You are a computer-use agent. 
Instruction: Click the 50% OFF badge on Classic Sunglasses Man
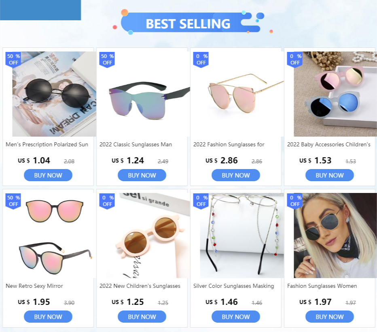click(107, 60)
